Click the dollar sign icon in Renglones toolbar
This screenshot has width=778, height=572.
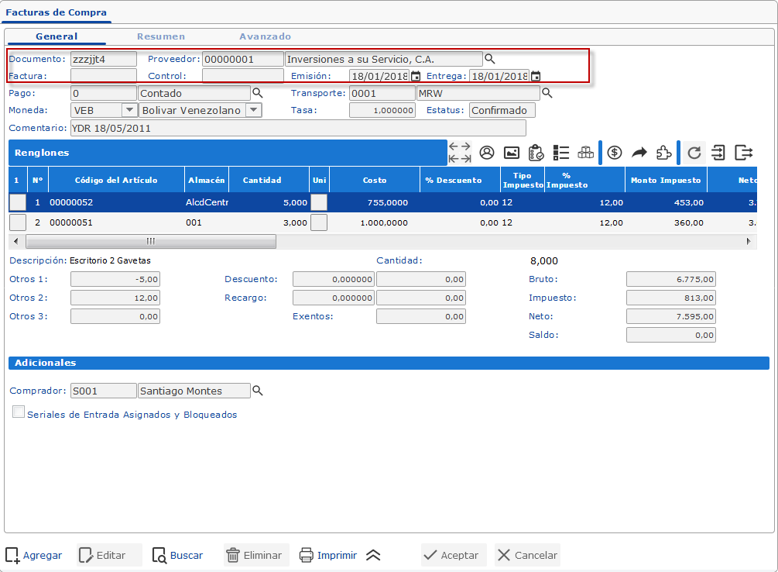(x=615, y=153)
